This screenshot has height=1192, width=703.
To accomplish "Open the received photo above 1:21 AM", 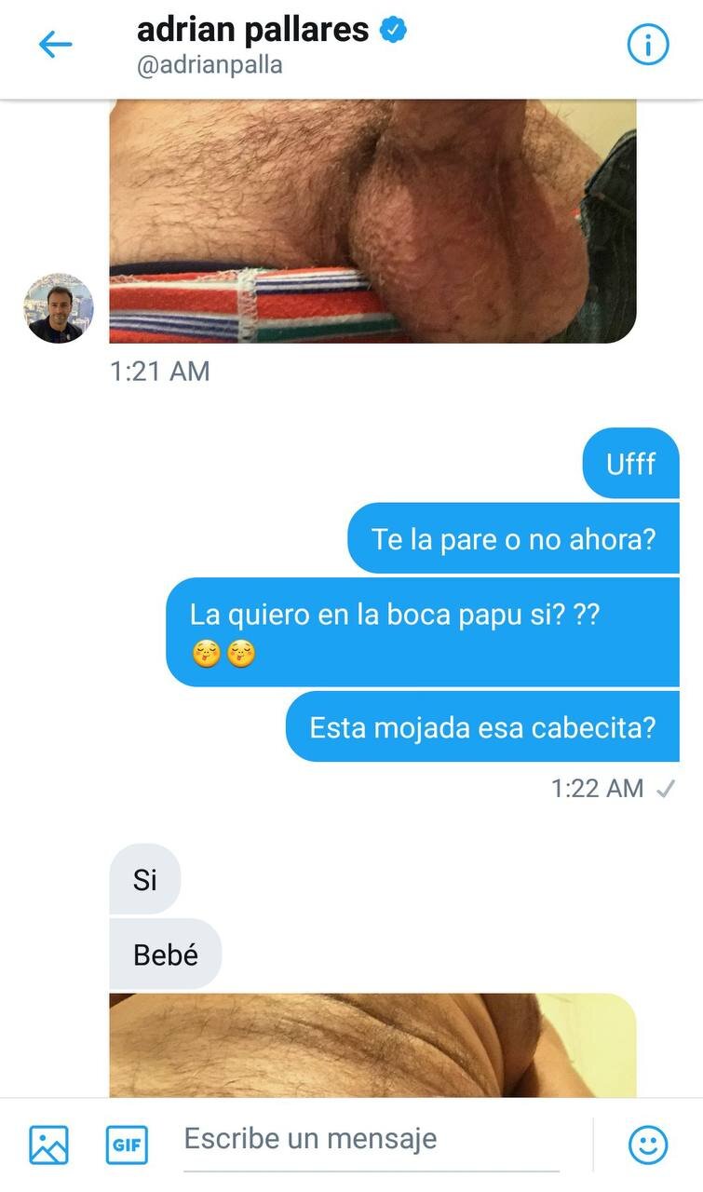I will [x=372, y=221].
